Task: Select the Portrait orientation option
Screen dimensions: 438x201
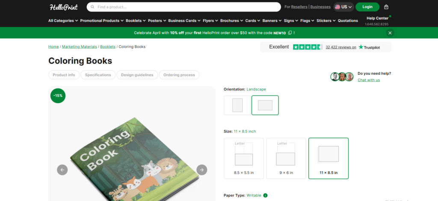Action: (237, 105)
